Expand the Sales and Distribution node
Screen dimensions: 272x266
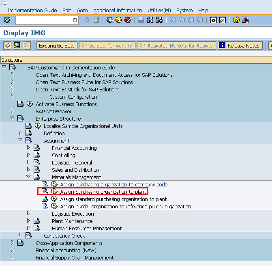coord(28,169)
